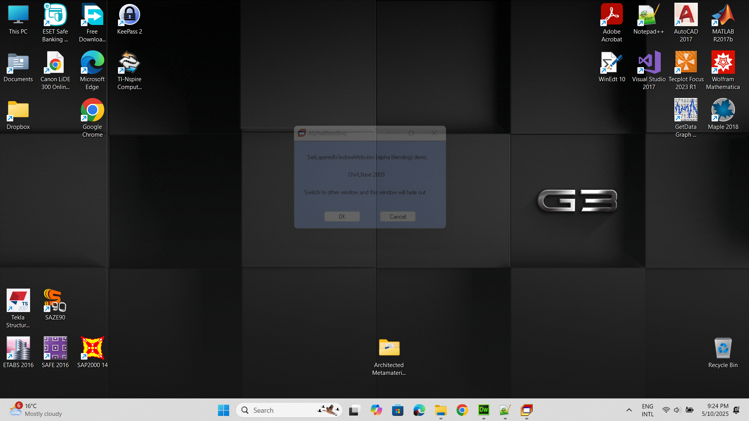Image resolution: width=749 pixels, height=421 pixels.
Task: Select the KeePass 2 desktop icon
Action: (x=129, y=20)
